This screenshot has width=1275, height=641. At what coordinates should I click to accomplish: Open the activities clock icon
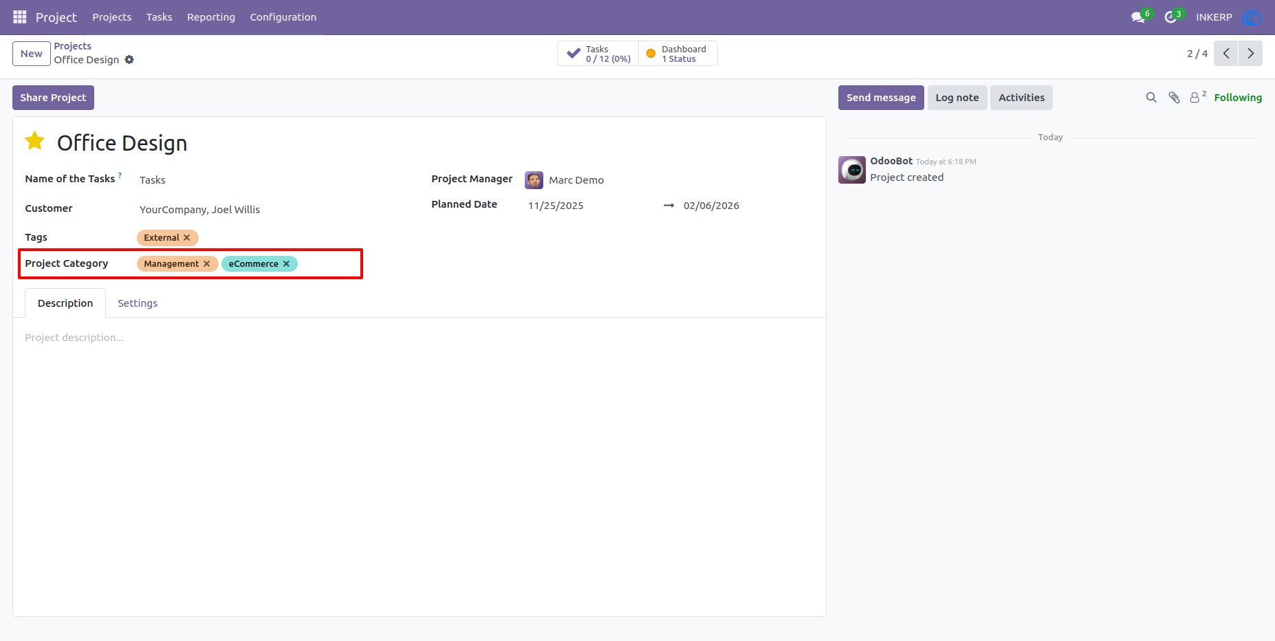tap(1170, 17)
